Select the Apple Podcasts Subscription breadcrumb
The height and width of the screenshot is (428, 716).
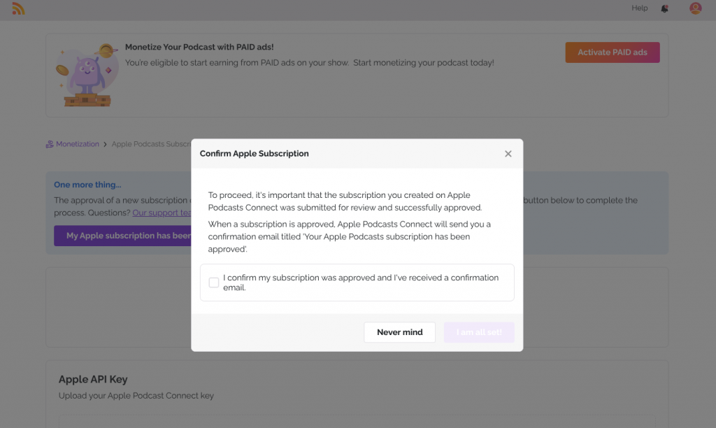(x=151, y=144)
